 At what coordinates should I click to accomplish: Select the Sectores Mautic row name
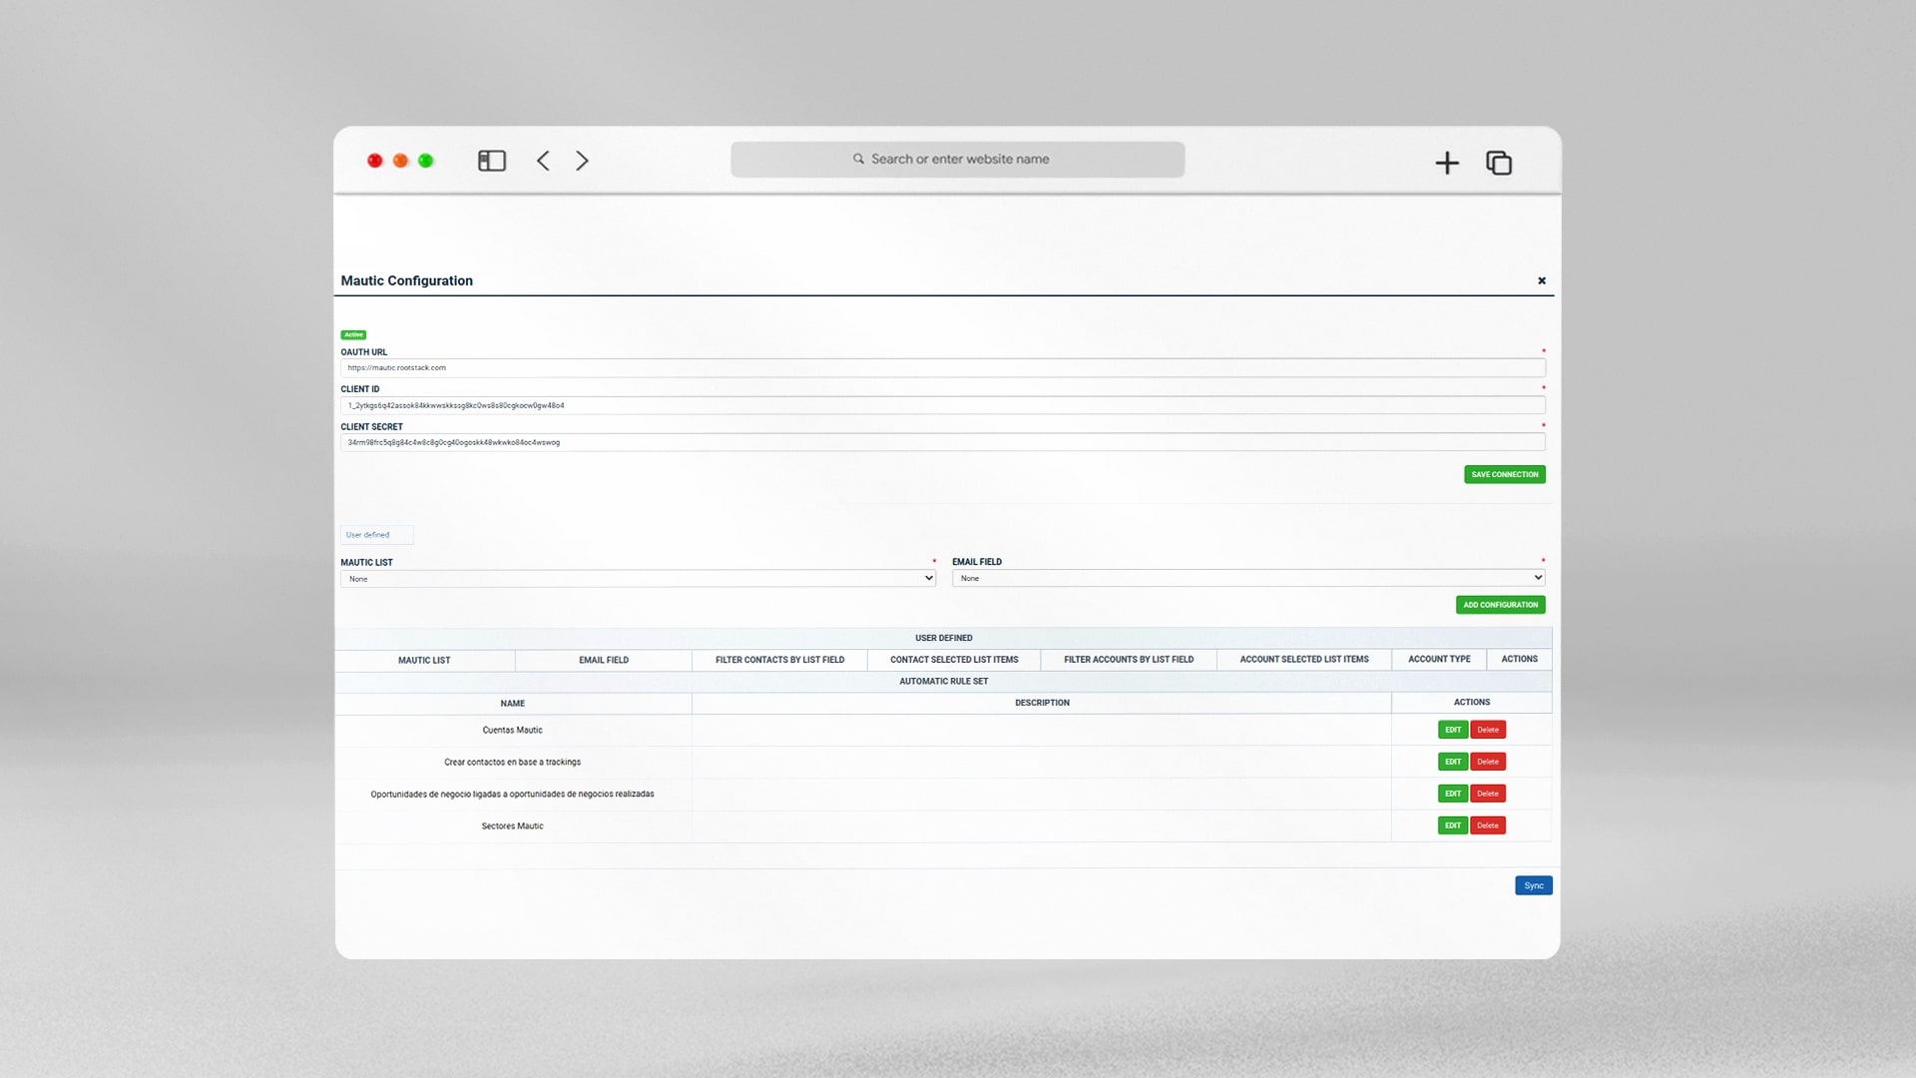pyautogui.click(x=513, y=825)
